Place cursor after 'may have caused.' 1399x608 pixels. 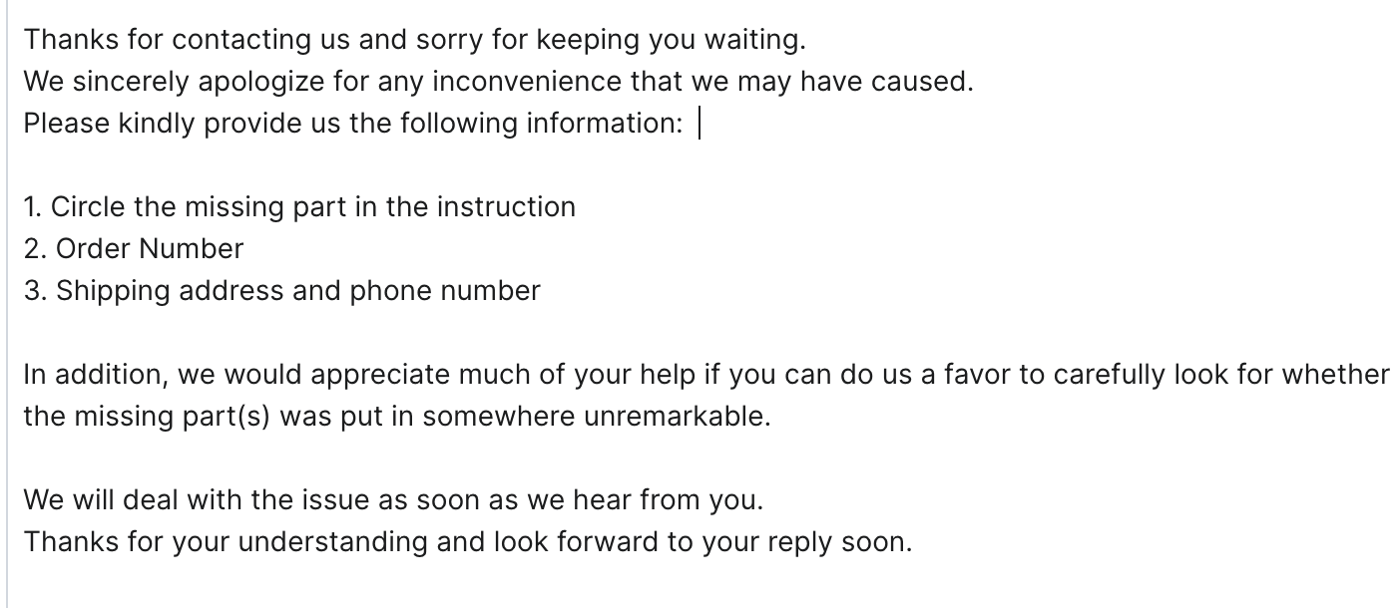[974, 82]
